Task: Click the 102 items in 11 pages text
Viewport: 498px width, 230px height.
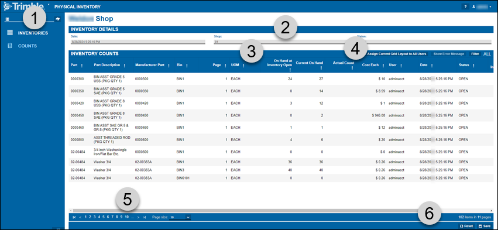Action: click(x=474, y=217)
